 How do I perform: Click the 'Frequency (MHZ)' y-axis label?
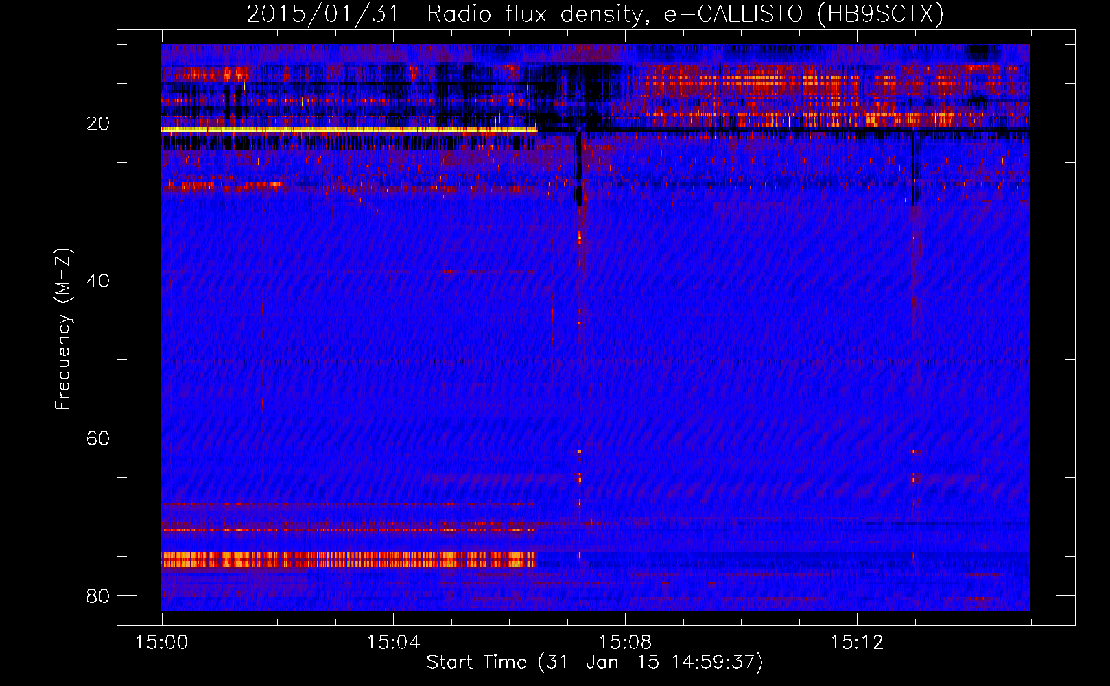pyautogui.click(x=63, y=329)
